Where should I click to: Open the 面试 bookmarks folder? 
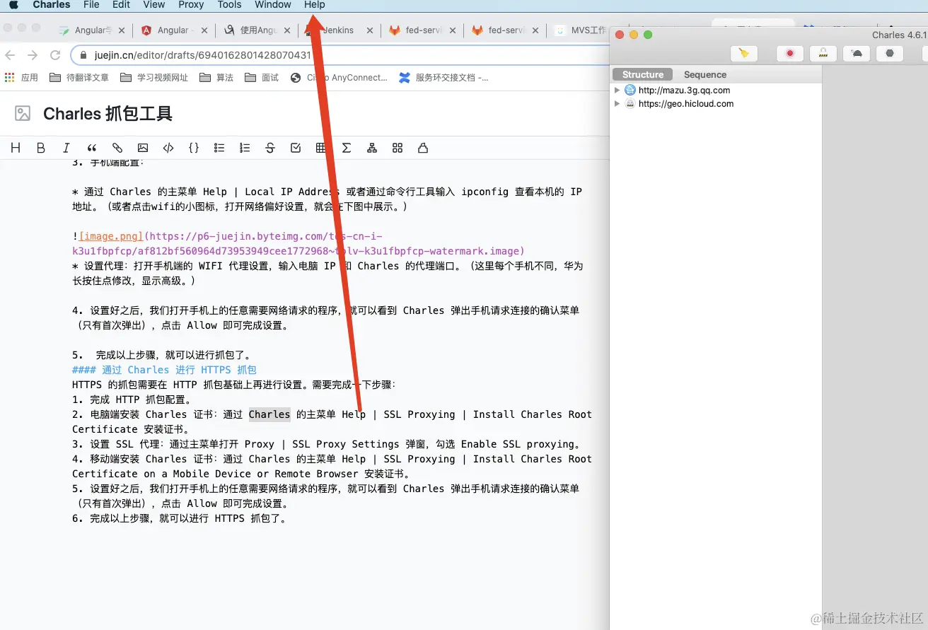click(x=262, y=78)
